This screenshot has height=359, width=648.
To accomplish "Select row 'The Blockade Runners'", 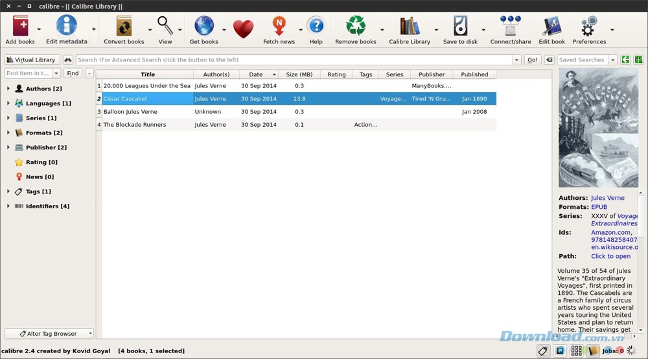I will pyautogui.click(x=296, y=125).
